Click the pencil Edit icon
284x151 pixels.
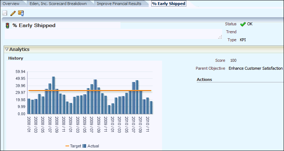pos(13,13)
